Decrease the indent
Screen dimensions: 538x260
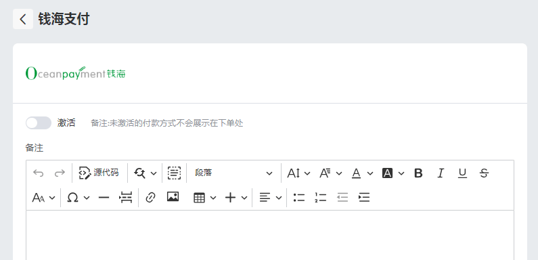[x=342, y=198]
